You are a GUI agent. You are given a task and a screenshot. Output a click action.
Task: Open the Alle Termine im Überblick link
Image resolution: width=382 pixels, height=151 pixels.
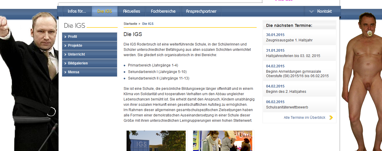coord(305,118)
